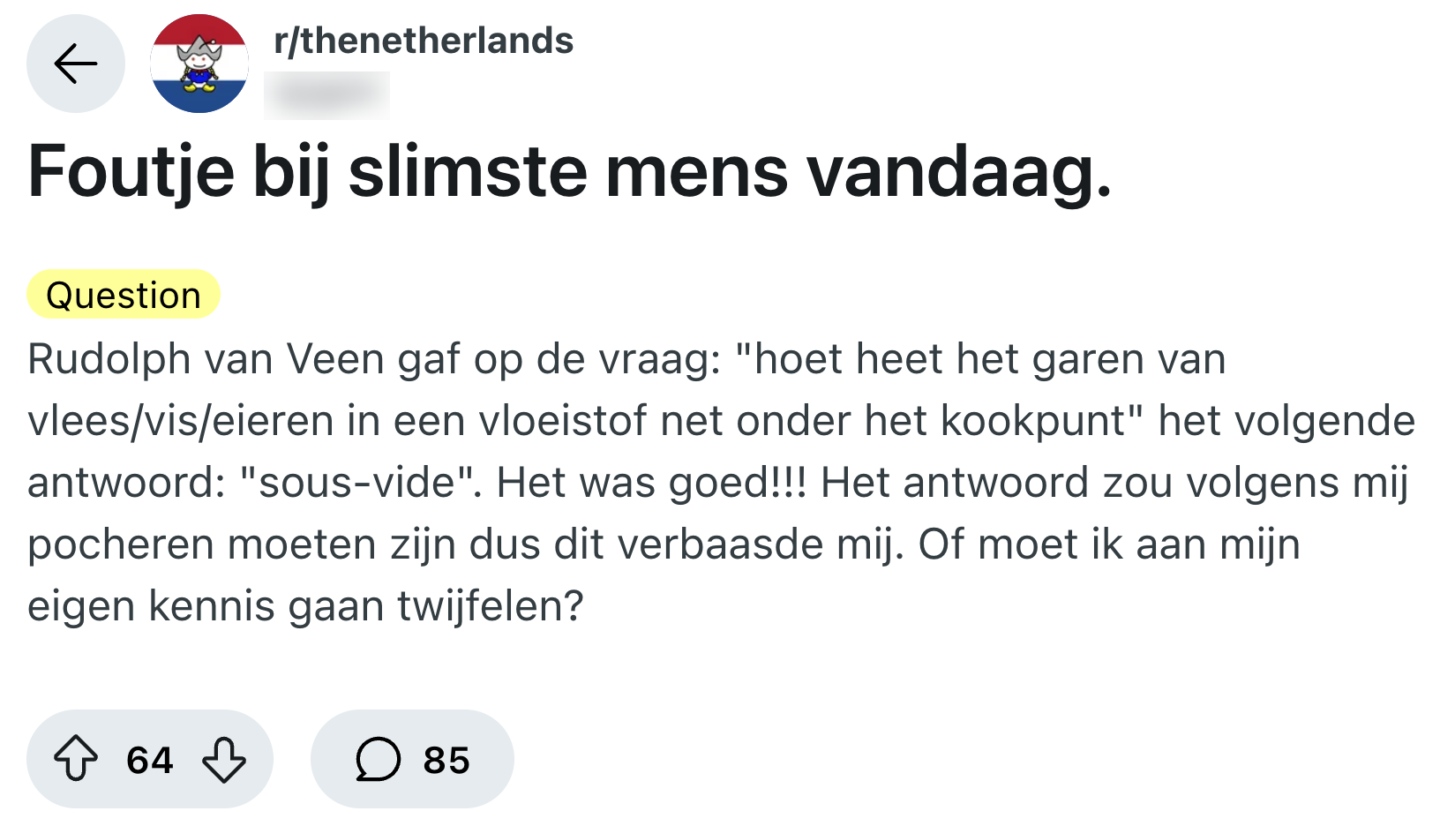Open the 85 comments count
The height and width of the screenshot is (826, 1440).
[x=446, y=760]
